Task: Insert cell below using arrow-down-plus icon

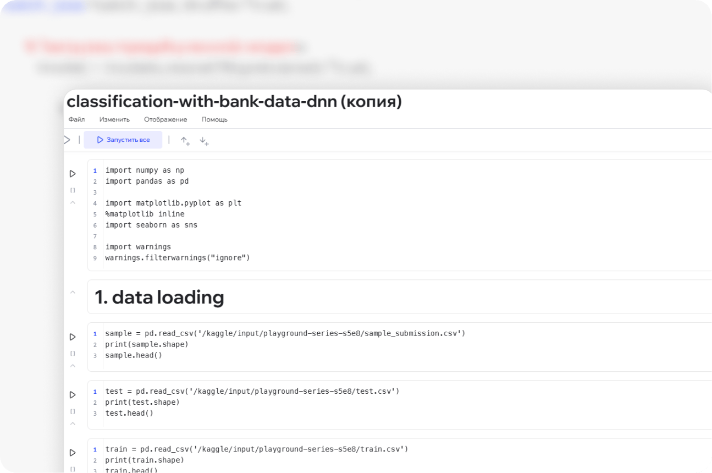Action: [x=204, y=141]
